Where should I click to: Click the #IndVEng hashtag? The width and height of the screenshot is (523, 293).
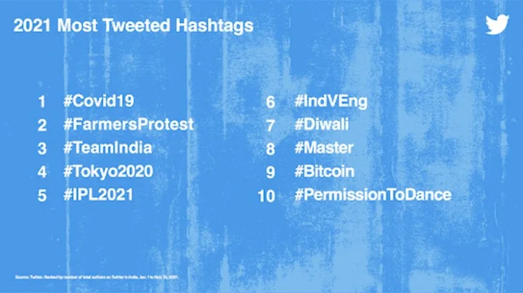point(331,101)
